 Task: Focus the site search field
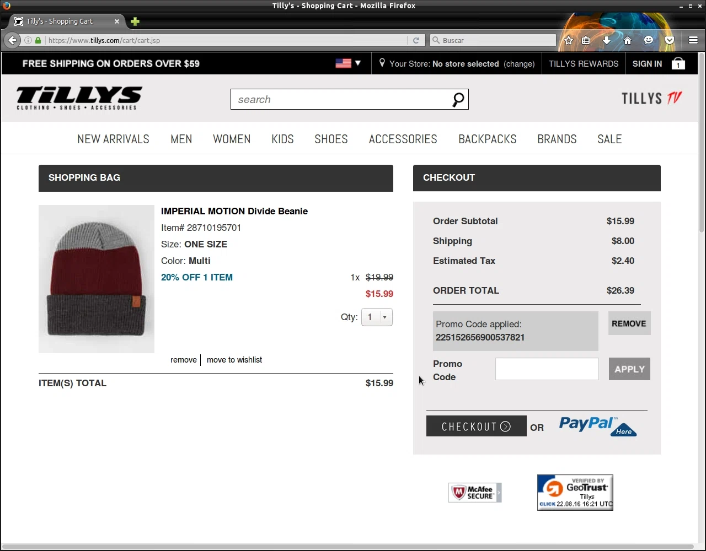point(341,99)
